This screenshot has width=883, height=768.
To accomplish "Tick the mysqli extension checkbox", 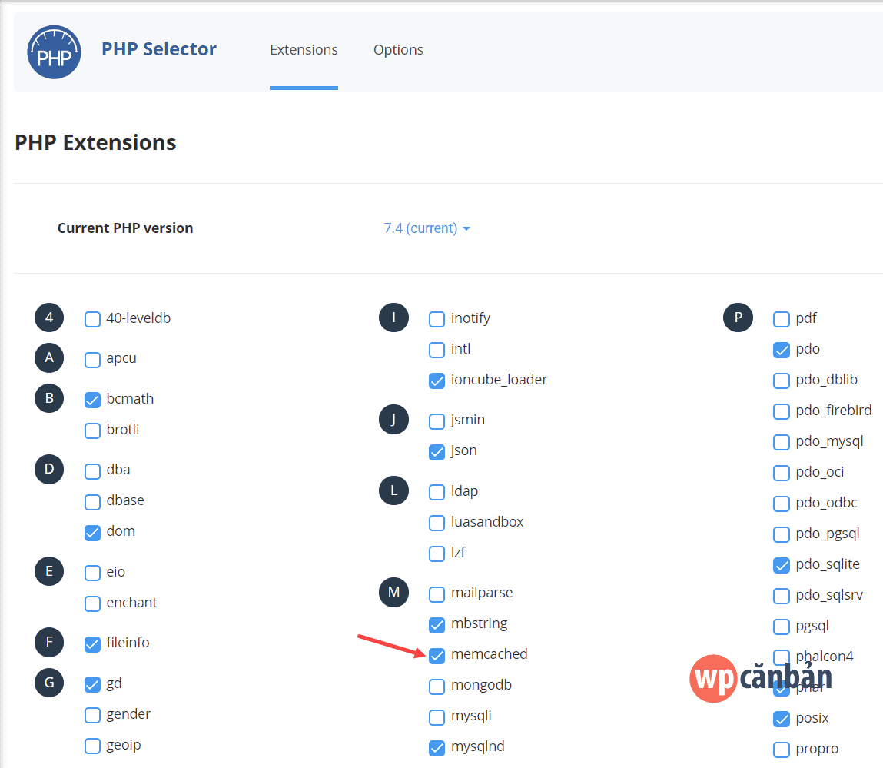I will 437,716.
